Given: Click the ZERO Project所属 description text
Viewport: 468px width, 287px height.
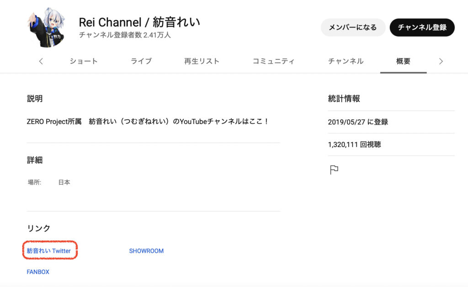Looking at the screenshot, I should (148, 122).
